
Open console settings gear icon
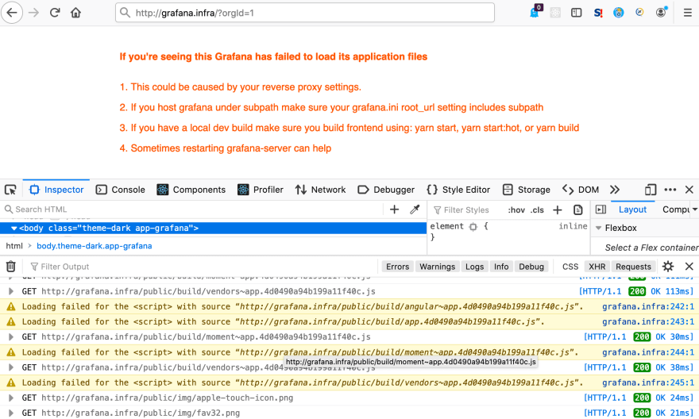point(668,267)
